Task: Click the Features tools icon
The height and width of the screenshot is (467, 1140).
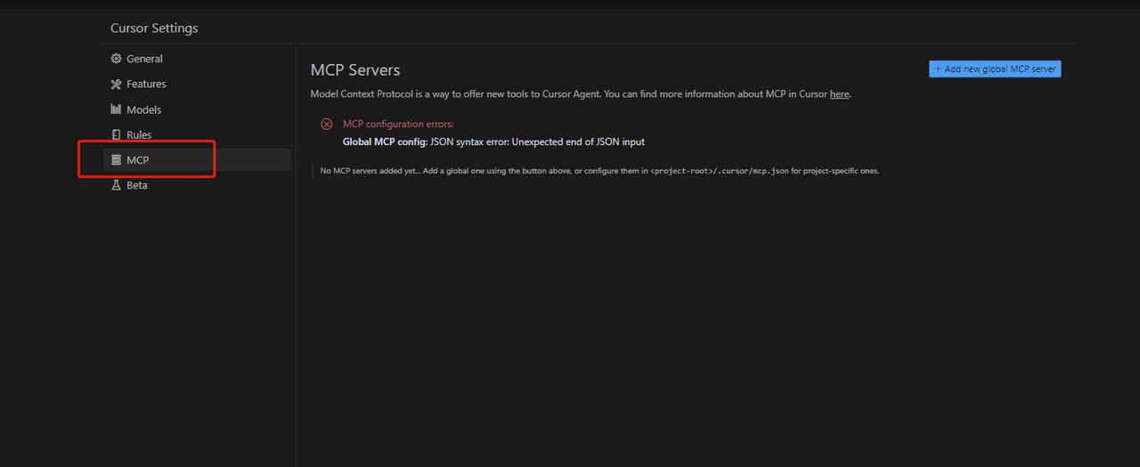Action: pyautogui.click(x=116, y=84)
